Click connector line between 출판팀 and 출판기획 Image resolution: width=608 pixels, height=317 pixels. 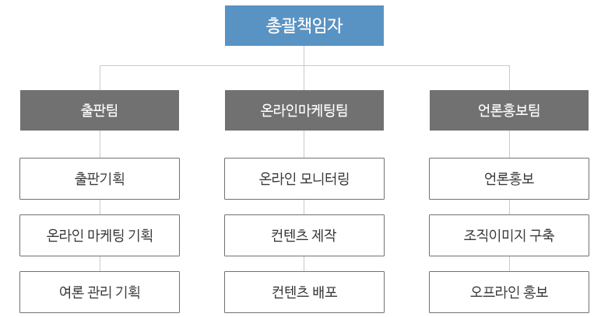tap(100, 144)
